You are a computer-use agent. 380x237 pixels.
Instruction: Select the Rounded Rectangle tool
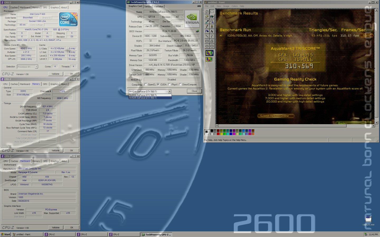[212, 46]
